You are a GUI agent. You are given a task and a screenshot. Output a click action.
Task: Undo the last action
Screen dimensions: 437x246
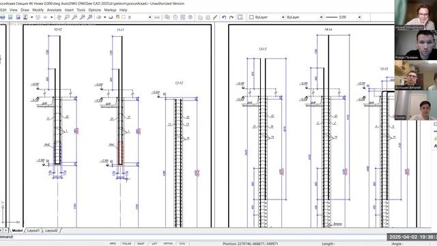pos(224,17)
